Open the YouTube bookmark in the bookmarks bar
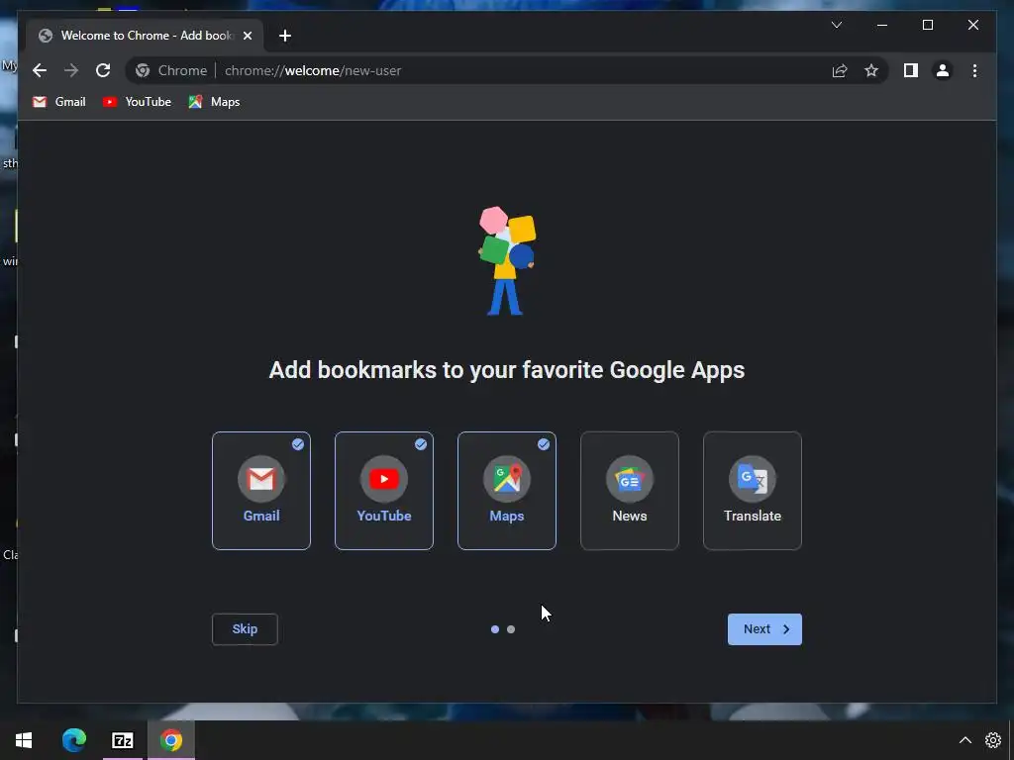The image size is (1014, 760). coord(137,102)
